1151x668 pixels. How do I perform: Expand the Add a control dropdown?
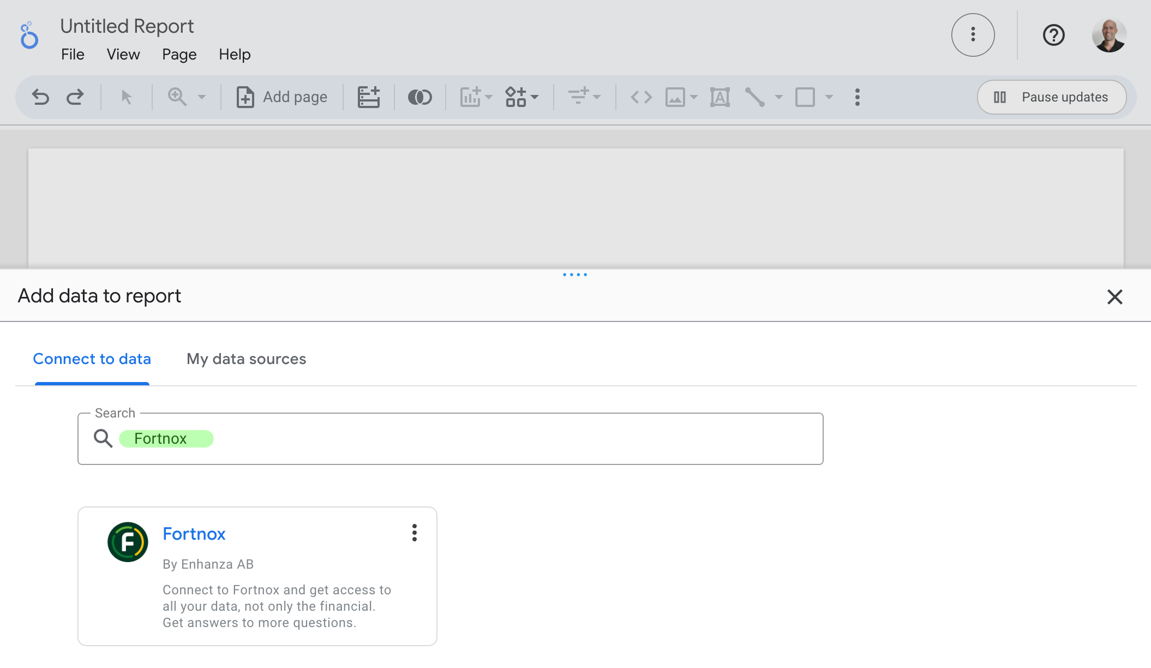coord(584,97)
